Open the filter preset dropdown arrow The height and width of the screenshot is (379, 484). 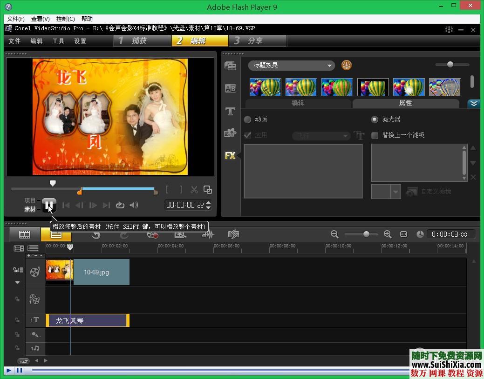click(x=396, y=192)
